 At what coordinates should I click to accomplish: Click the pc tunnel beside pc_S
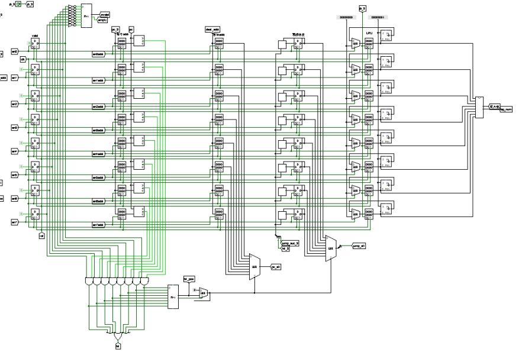tap(131, 30)
